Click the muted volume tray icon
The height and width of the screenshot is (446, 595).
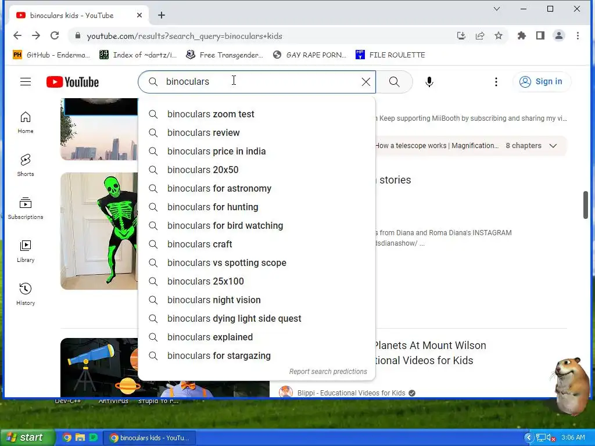tap(551, 438)
